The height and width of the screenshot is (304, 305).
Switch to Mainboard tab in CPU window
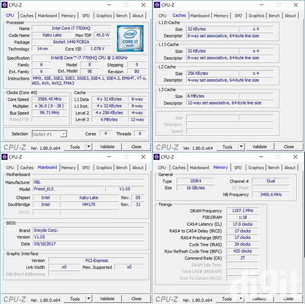[x=47, y=15]
